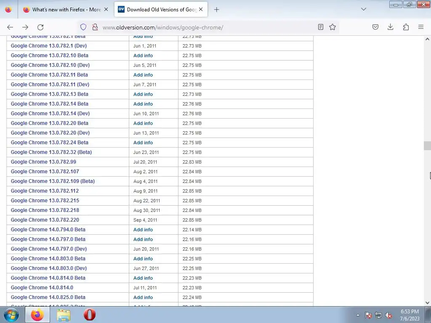Viewport: 431px width, 323px height.
Task: Open Google Chrome 14.0.797.0 Beta link
Action: point(48,239)
